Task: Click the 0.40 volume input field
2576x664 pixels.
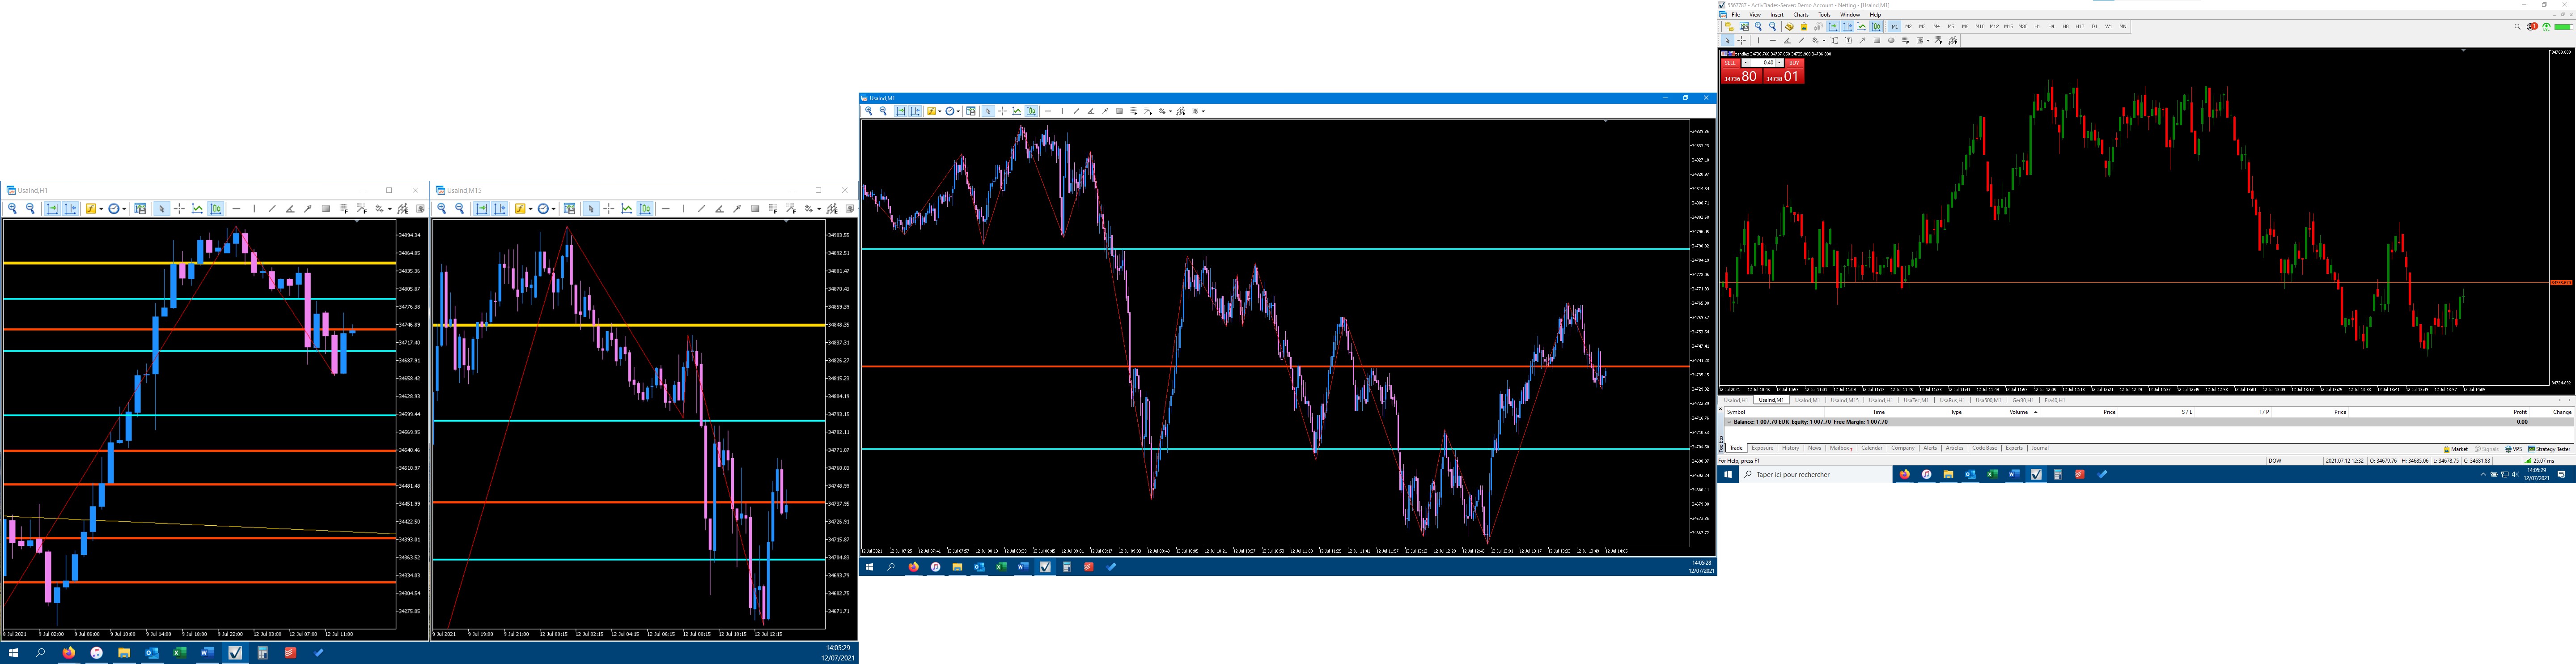Action: point(1763,63)
